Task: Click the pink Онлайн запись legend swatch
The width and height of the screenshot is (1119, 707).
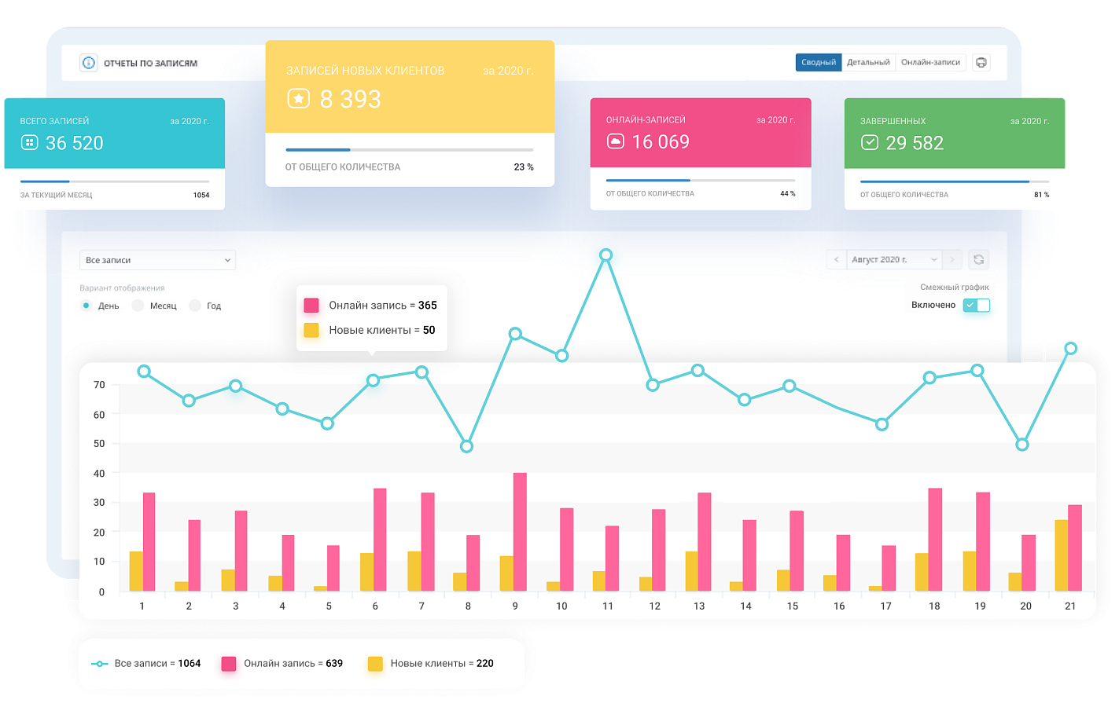Action: point(229,664)
